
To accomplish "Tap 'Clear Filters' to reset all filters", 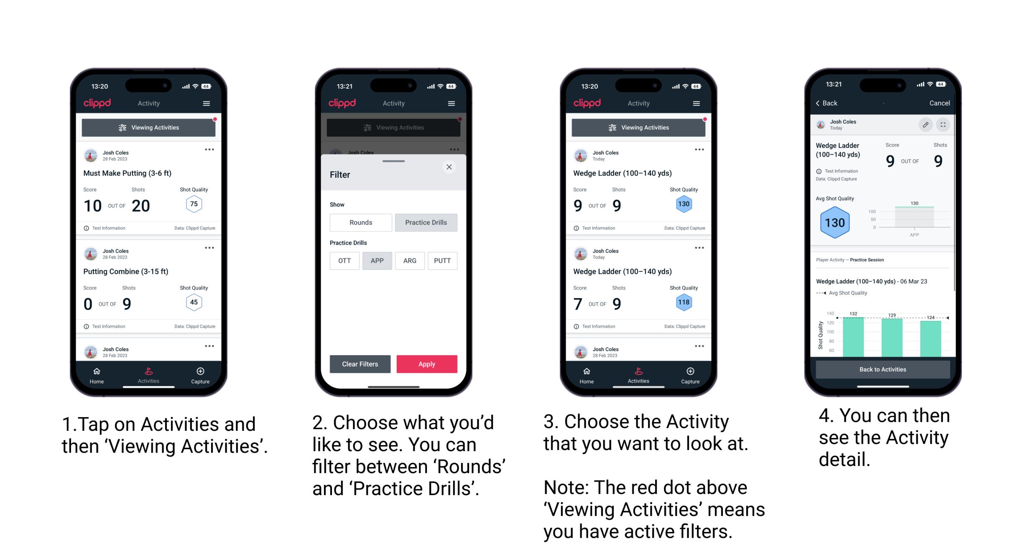I will click(360, 364).
